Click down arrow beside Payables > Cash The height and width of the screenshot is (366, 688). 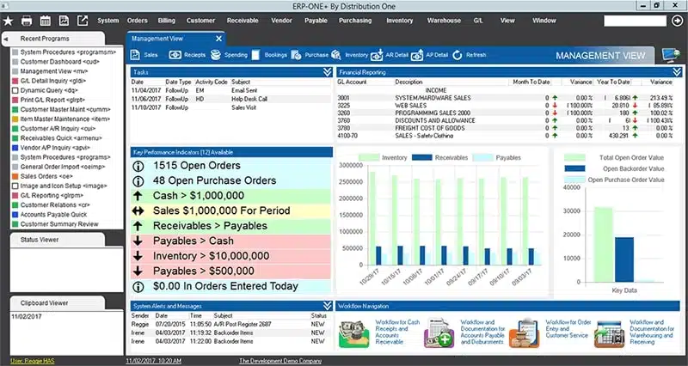(x=138, y=241)
